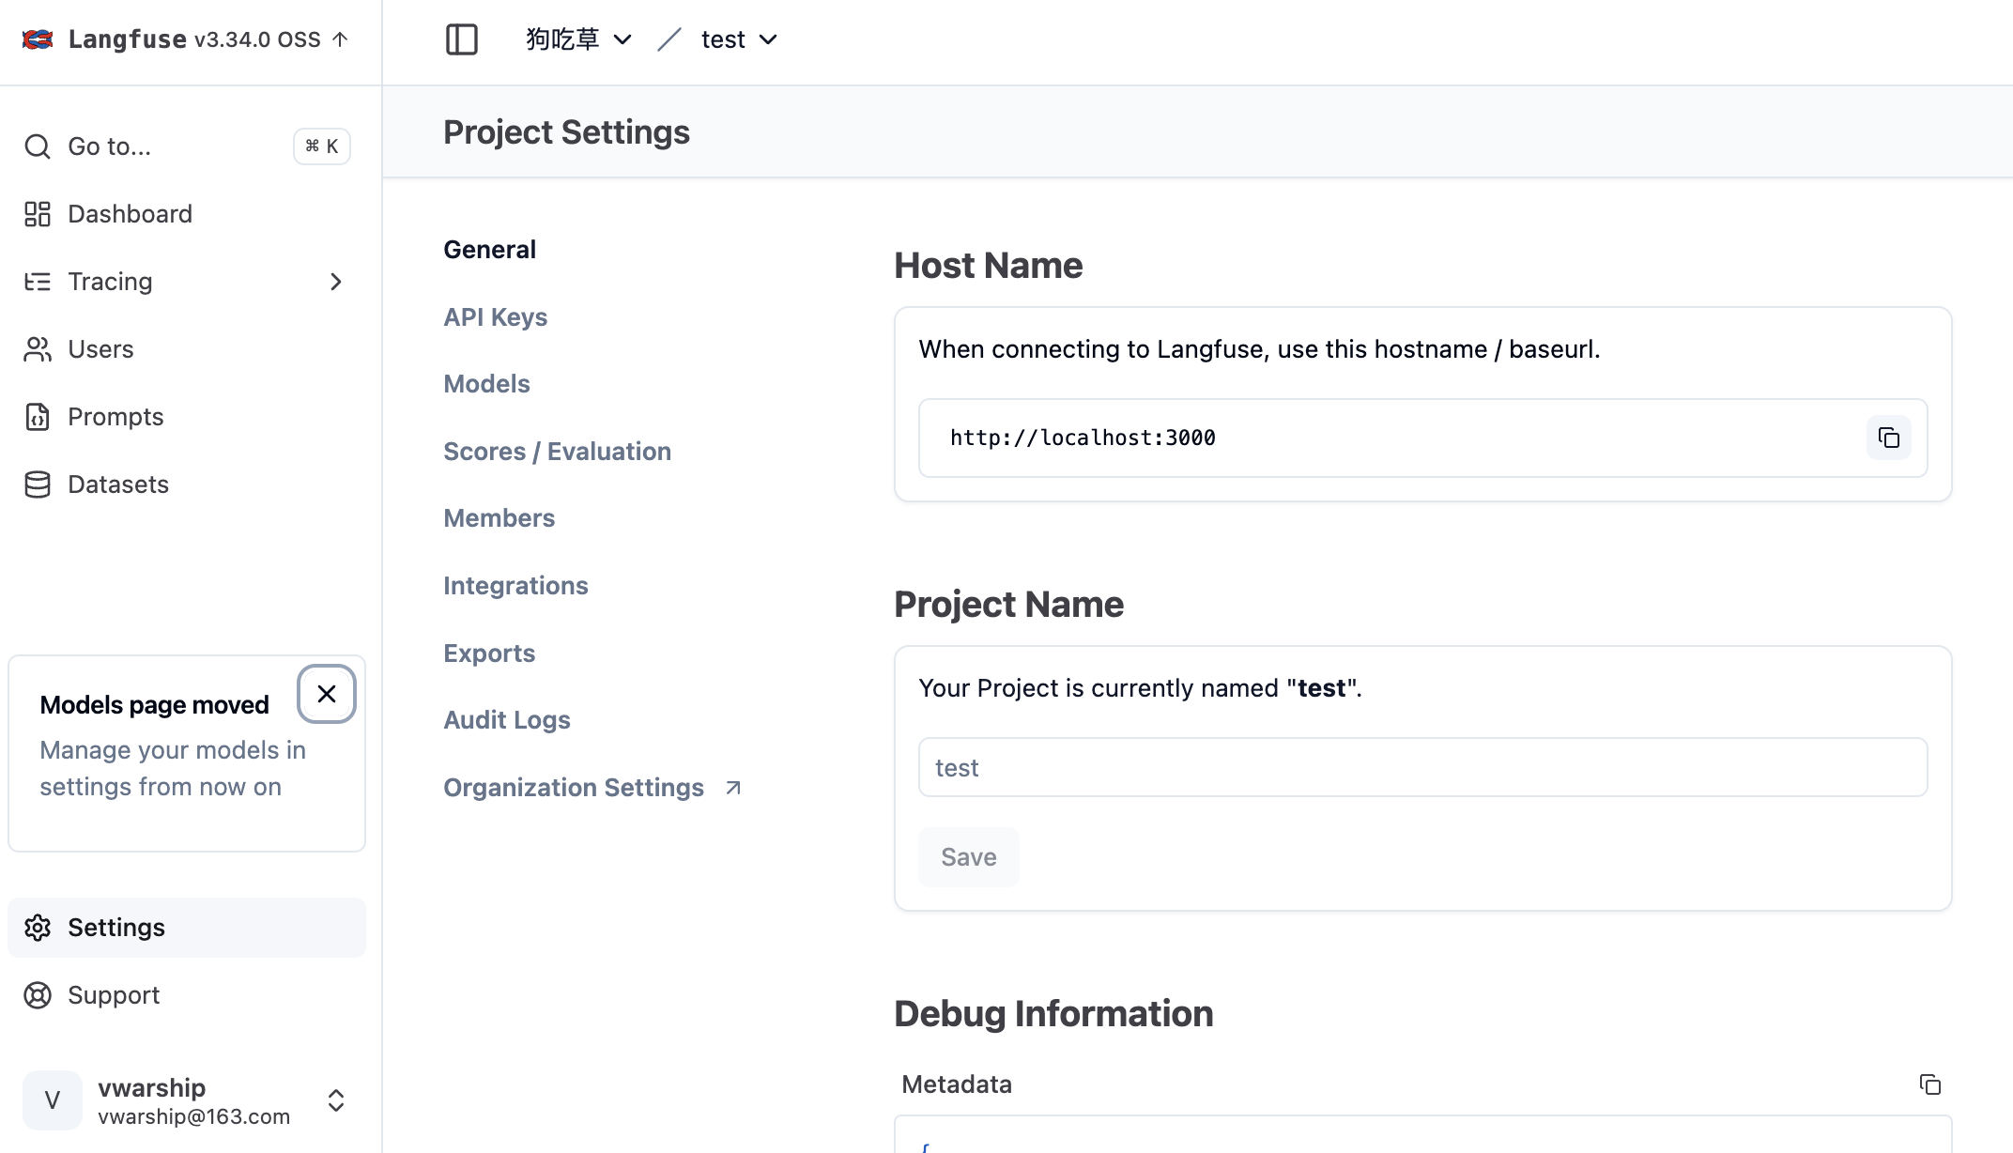Click the project name input field
The image size is (2013, 1153).
pyautogui.click(x=1421, y=767)
